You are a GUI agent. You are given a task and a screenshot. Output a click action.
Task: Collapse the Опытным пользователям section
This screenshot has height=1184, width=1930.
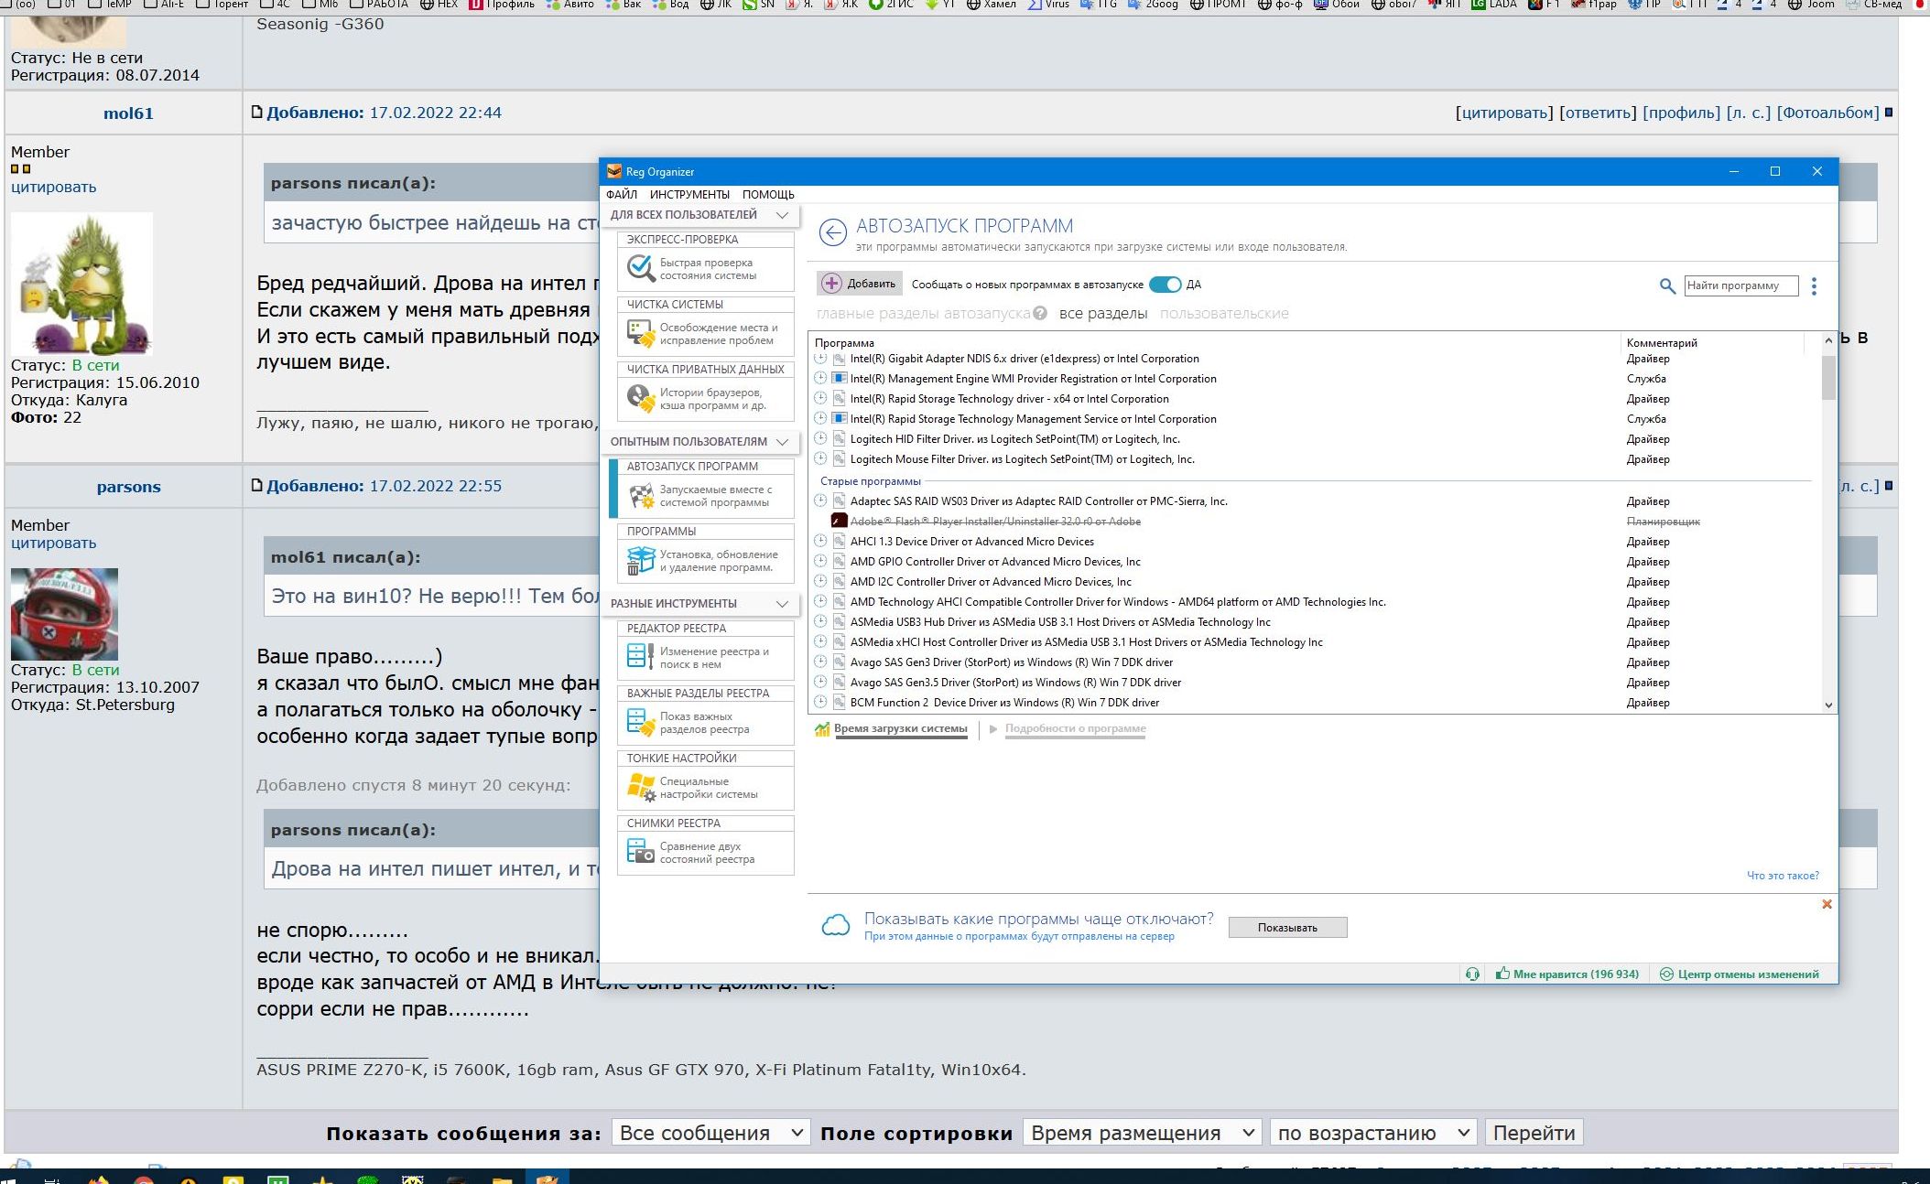pos(782,442)
